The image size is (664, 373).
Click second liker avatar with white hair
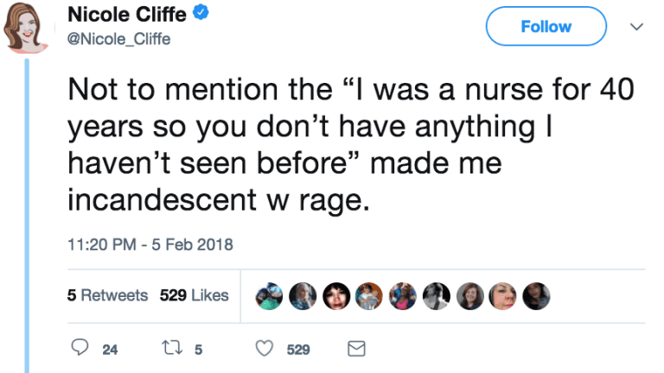click(x=303, y=296)
